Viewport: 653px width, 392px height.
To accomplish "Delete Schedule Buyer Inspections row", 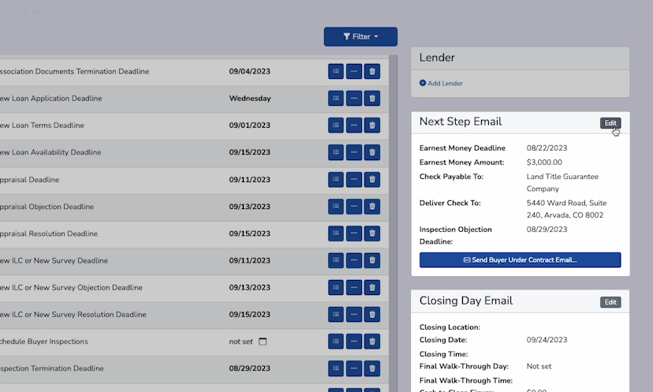I will tap(372, 342).
